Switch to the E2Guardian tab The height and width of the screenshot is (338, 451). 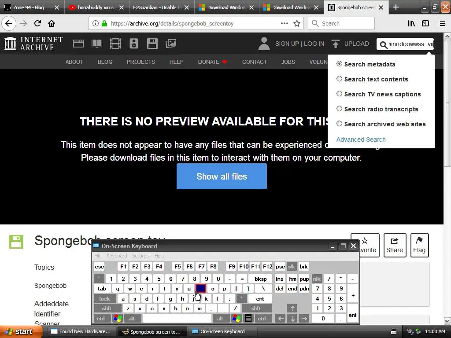click(161, 7)
